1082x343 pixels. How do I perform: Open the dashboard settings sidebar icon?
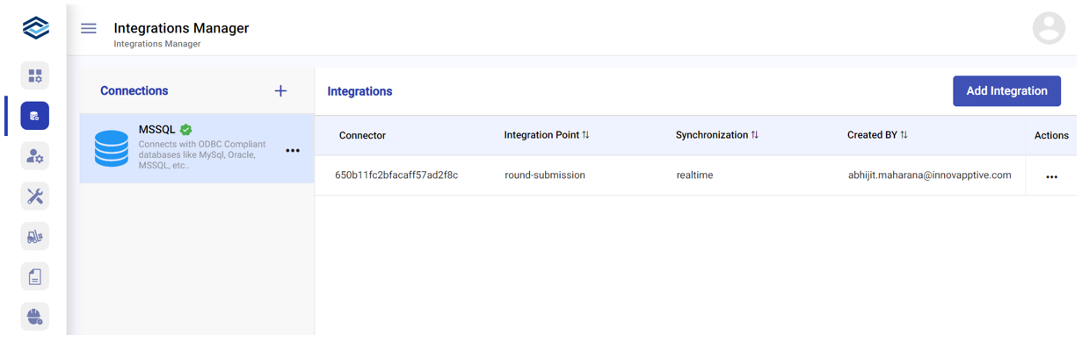pos(35,75)
